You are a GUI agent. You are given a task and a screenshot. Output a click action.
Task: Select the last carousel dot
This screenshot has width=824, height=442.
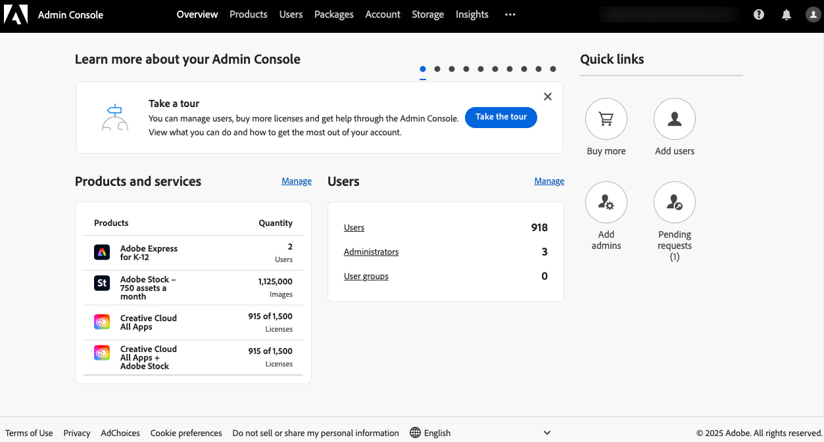pos(553,69)
